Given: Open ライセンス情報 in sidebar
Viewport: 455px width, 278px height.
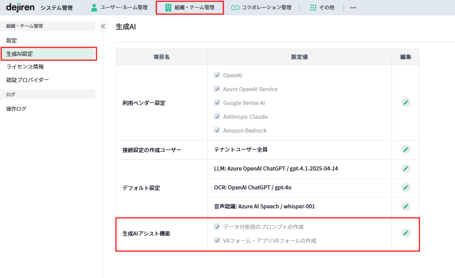Looking at the screenshot, I should (x=25, y=67).
